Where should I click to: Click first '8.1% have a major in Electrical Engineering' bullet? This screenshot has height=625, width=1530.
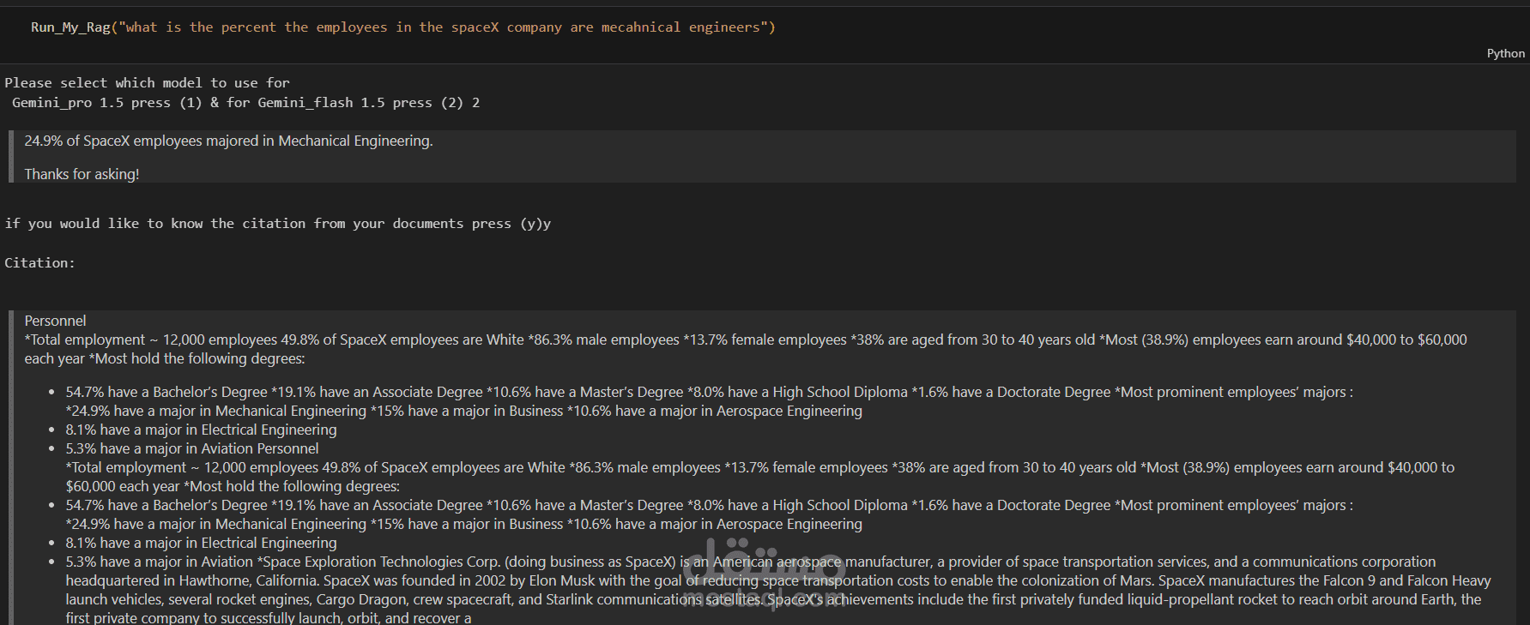point(201,430)
